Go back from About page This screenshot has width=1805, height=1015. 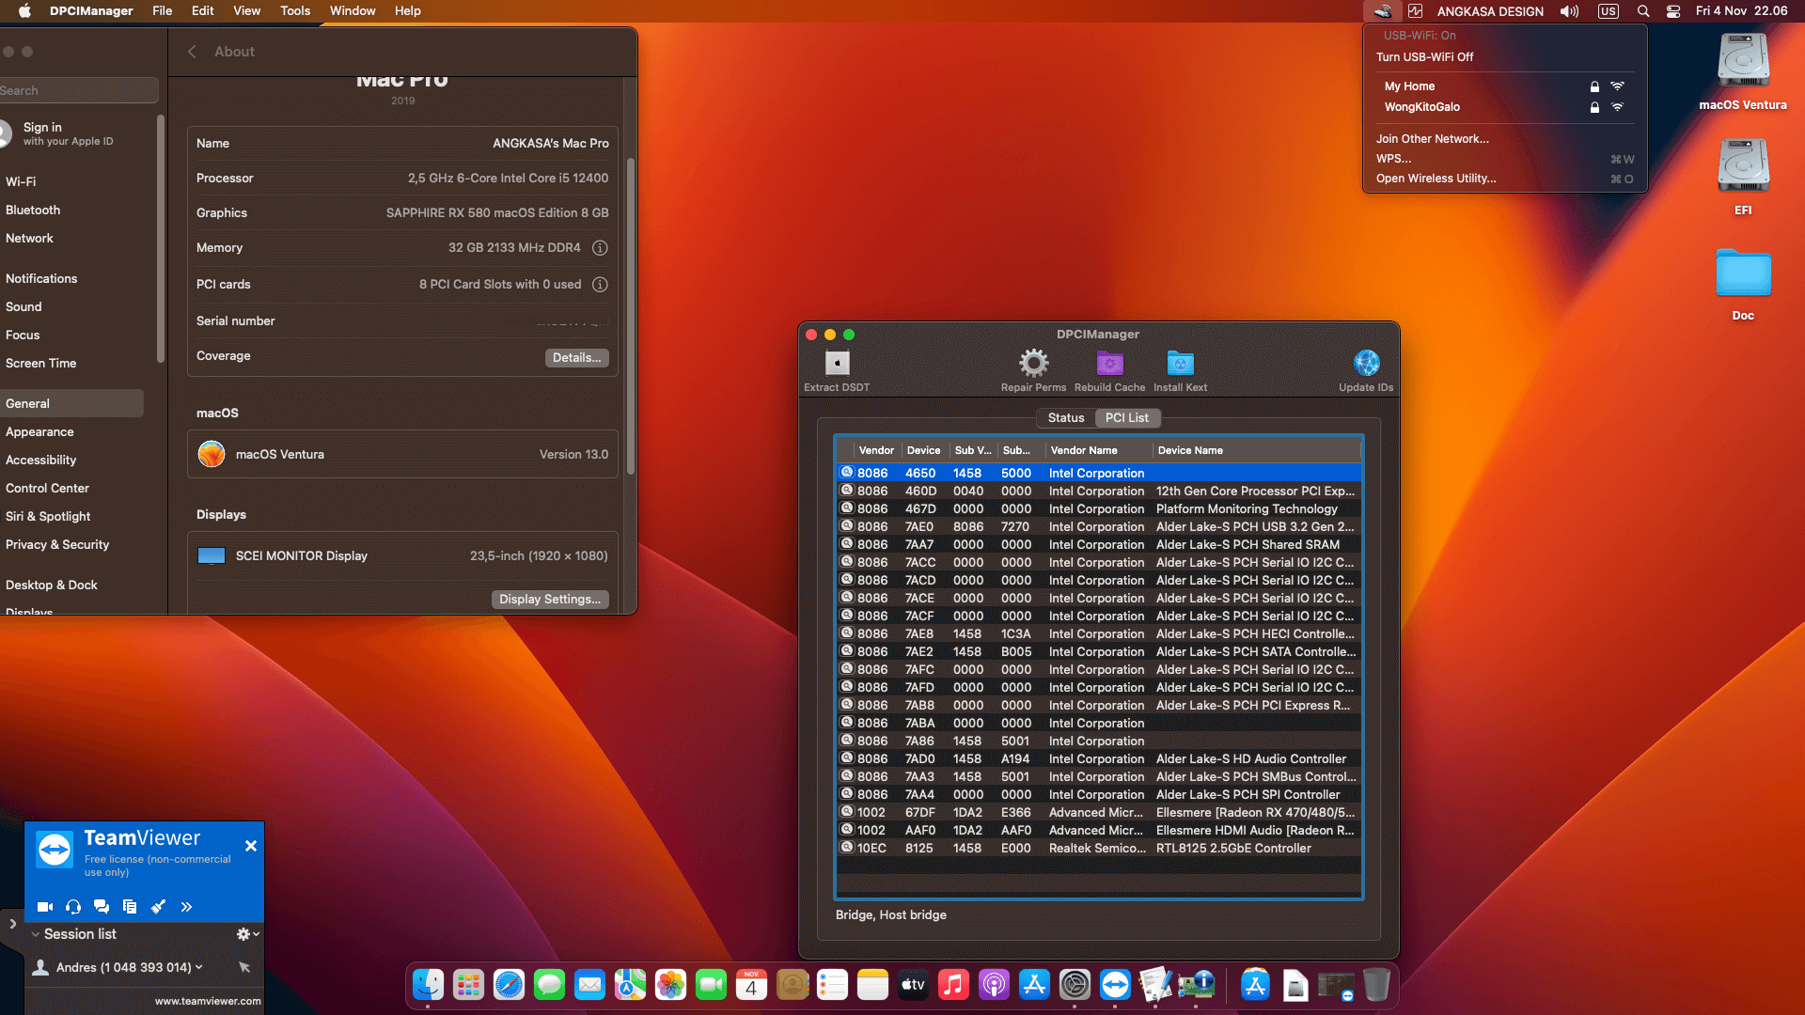tap(192, 52)
